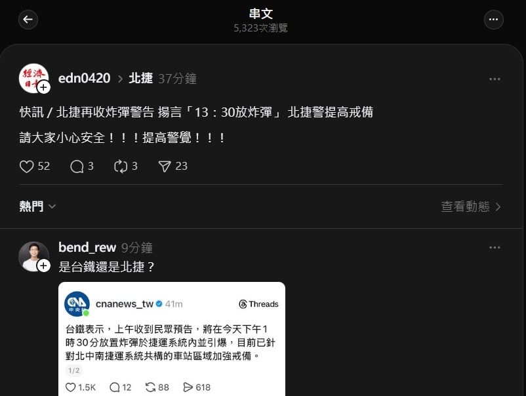Screen dimensions: 526x396
Task: Expand the 熱門 sort dropdown
Action: tap(37, 207)
